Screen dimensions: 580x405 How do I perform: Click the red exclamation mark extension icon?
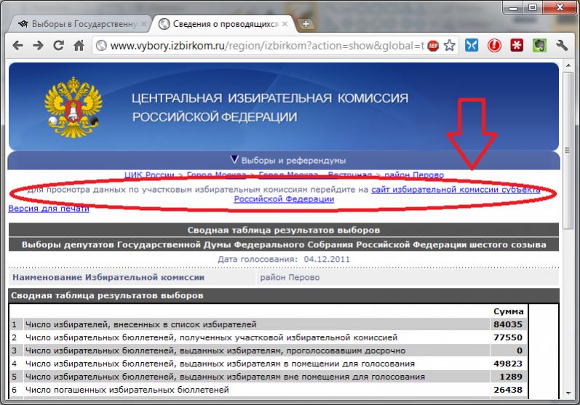click(x=495, y=45)
